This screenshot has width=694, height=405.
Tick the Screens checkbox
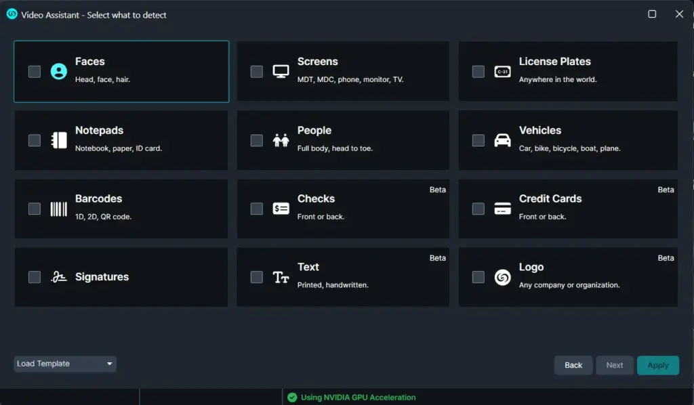[257, 71]
